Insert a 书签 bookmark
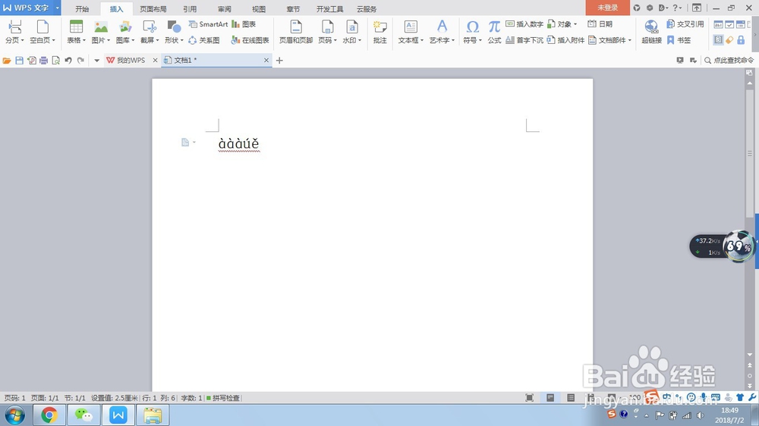Image resolution: width=759 pixels, height=426 pixels. click(679, 40)
